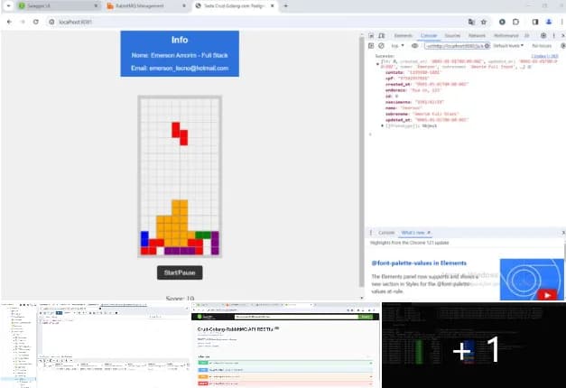The width and height of the screenshot is (566, 388).
Task: Open DevTools customize three-dot menu
Action: pyautogui.click(x=553, y=35)
